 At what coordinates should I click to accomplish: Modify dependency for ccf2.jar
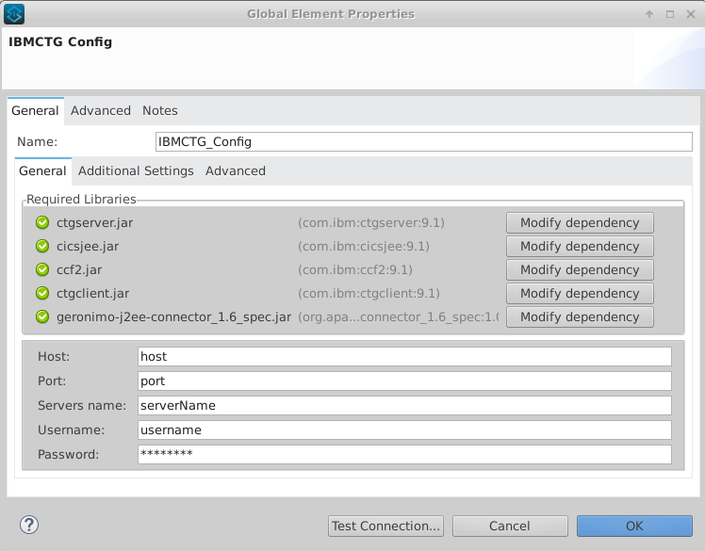click(580, 270)
